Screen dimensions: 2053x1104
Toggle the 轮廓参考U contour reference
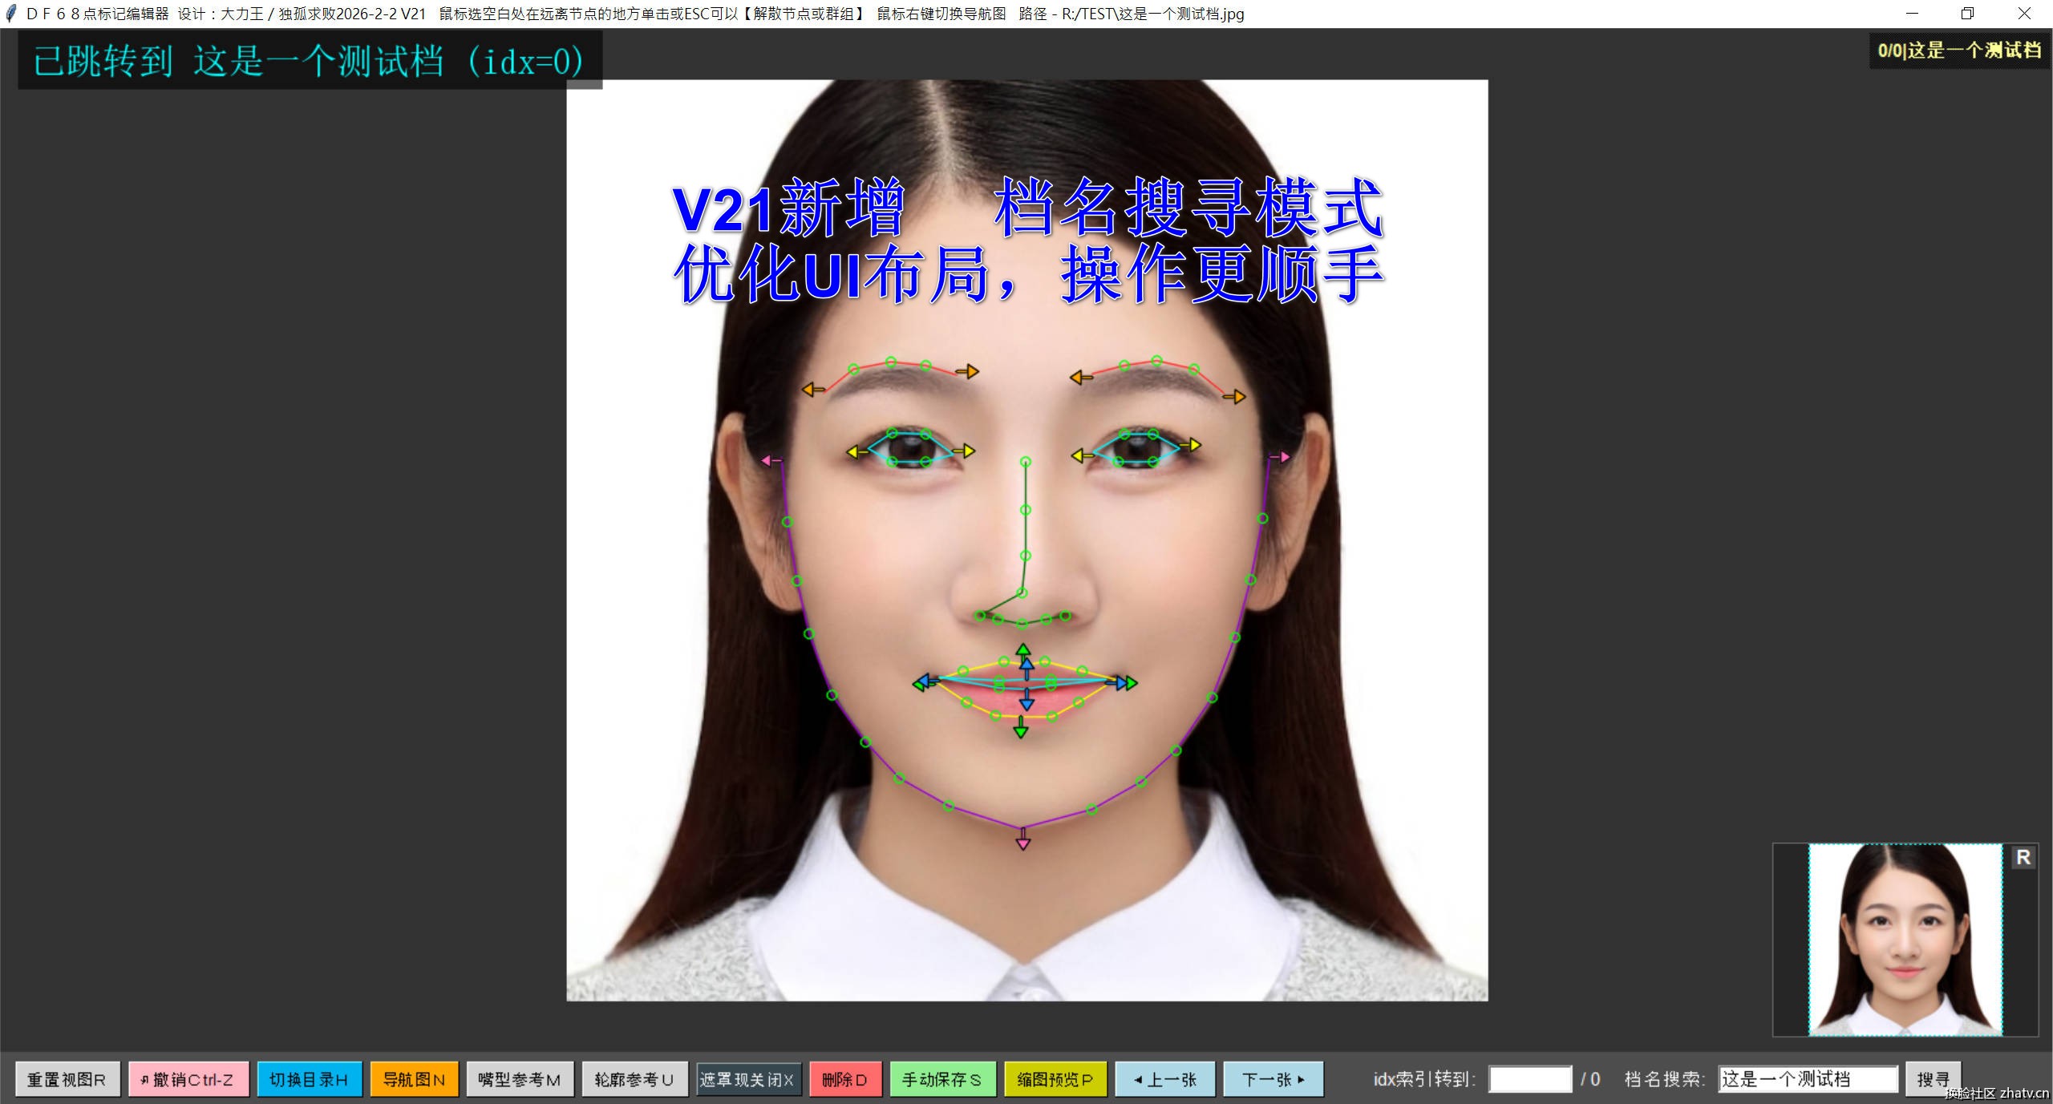[634, 1079]
